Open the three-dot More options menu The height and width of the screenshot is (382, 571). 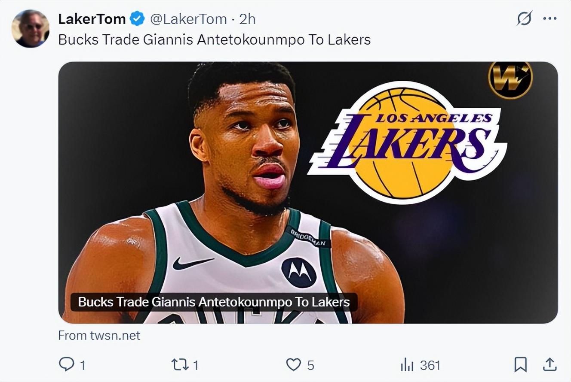[550, 18]
